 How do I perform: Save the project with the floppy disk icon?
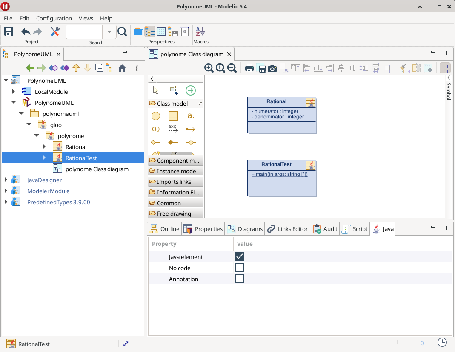[x=9, y=31]
